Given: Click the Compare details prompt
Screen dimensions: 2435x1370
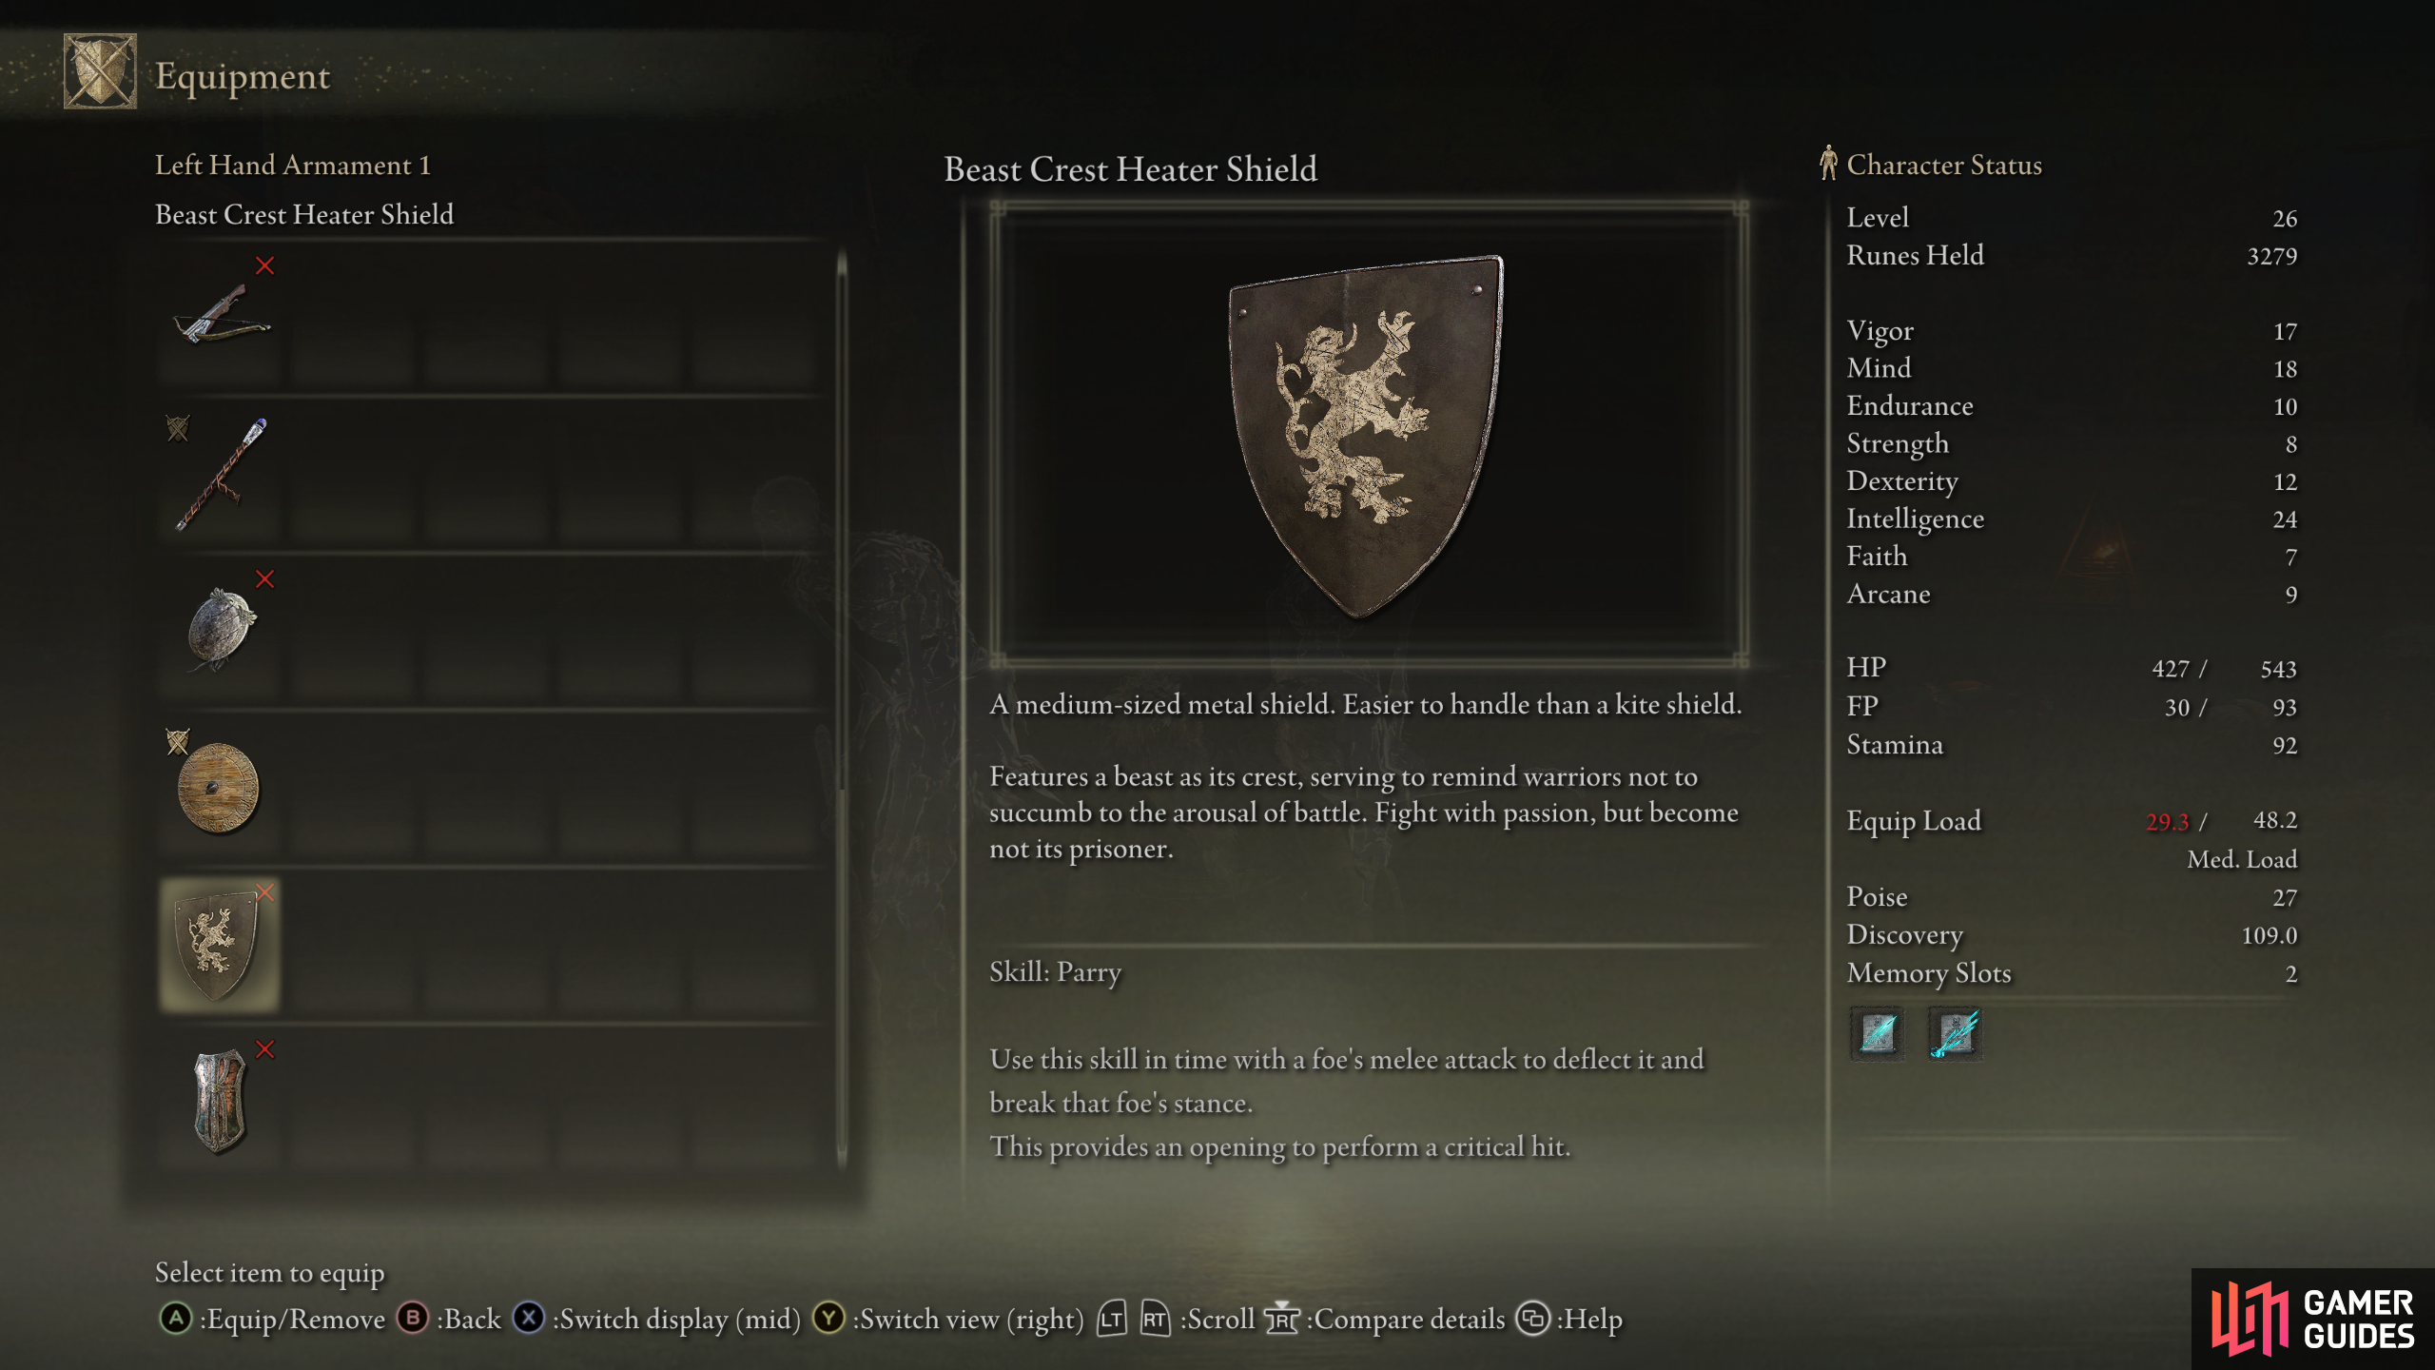Looking at the screenshot, I should point(1386,1319).
